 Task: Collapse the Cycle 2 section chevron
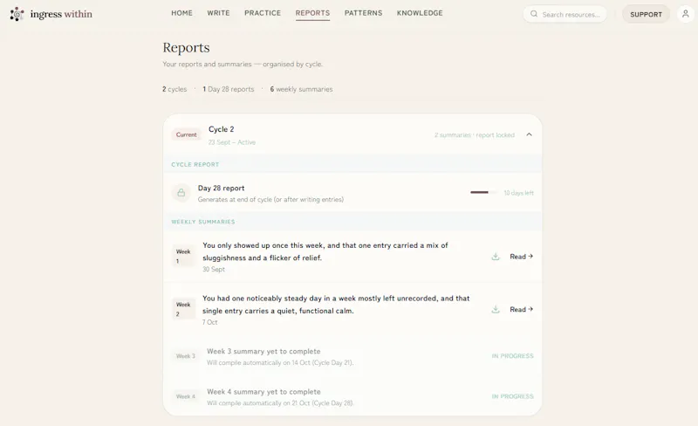[x=529, y=134]
